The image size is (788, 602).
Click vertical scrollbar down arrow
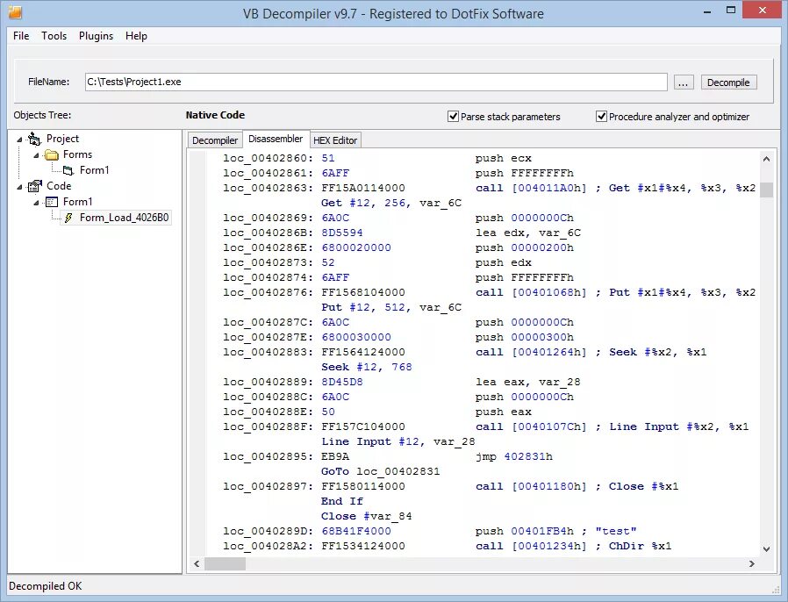766,548
